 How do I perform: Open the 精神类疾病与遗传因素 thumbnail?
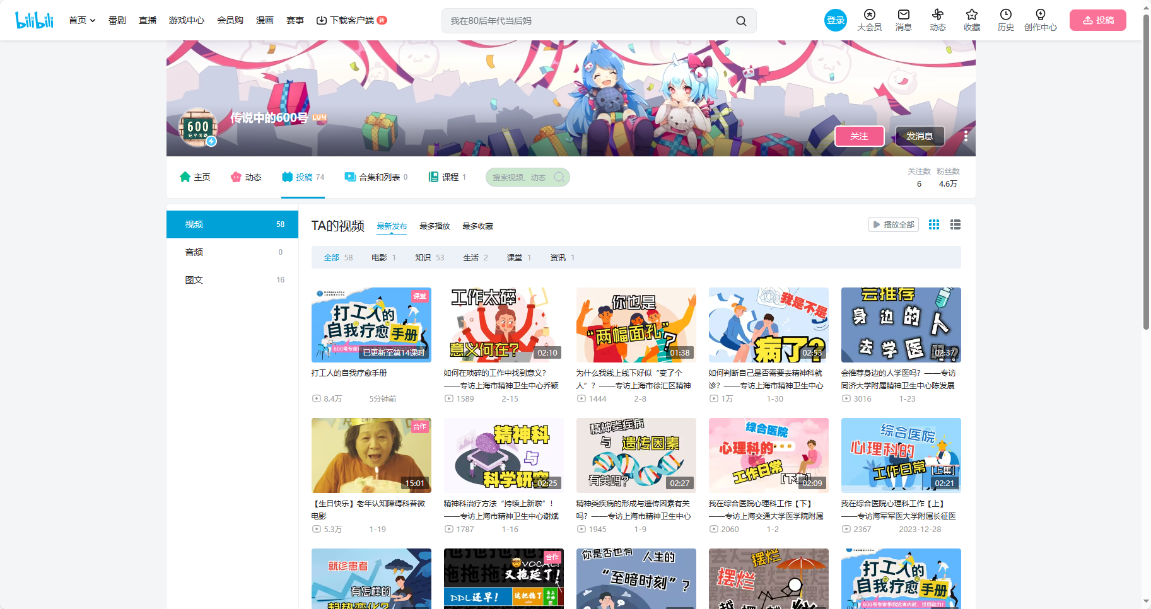tap(636, 455)
